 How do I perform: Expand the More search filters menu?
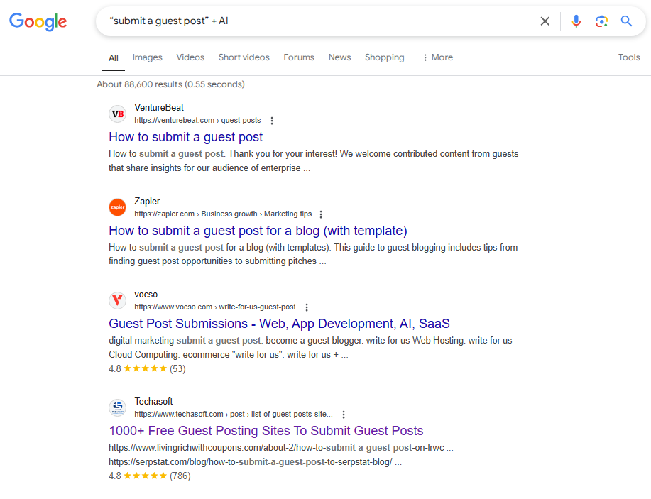437,57
